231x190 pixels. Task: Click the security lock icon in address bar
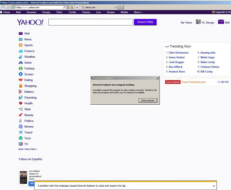72,7
